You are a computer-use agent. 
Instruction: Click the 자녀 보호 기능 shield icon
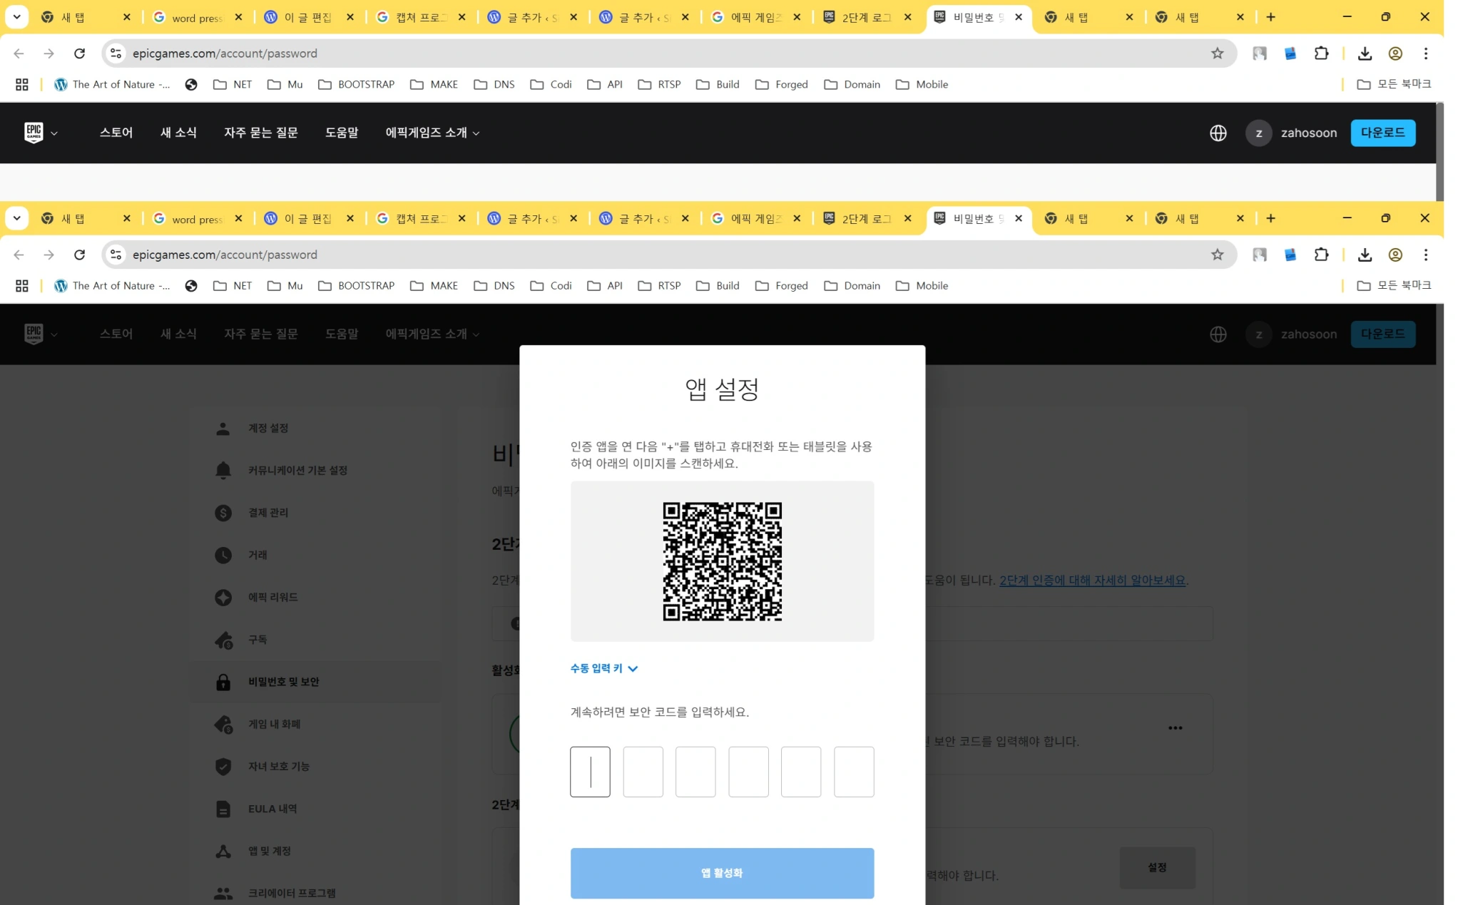(223, 766)
